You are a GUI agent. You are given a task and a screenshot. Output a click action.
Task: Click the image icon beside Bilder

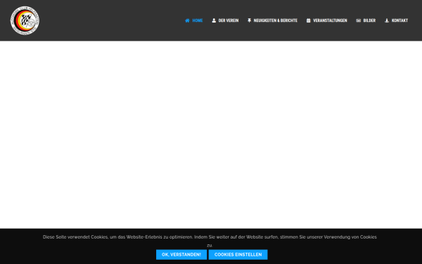(358, 20)
